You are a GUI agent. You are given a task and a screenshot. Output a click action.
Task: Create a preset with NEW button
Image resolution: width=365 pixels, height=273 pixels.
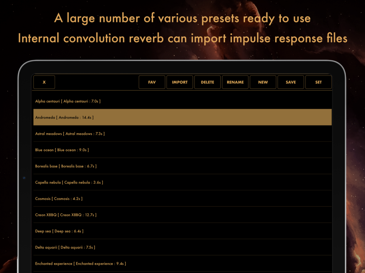click(x=263, y=82)
